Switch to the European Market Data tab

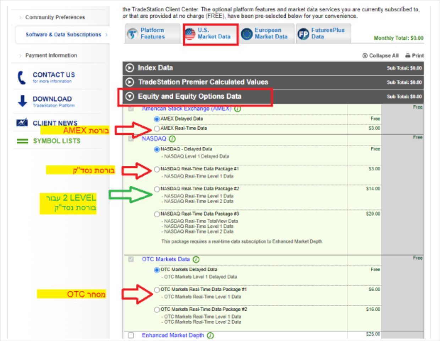[x=266, y=34]
